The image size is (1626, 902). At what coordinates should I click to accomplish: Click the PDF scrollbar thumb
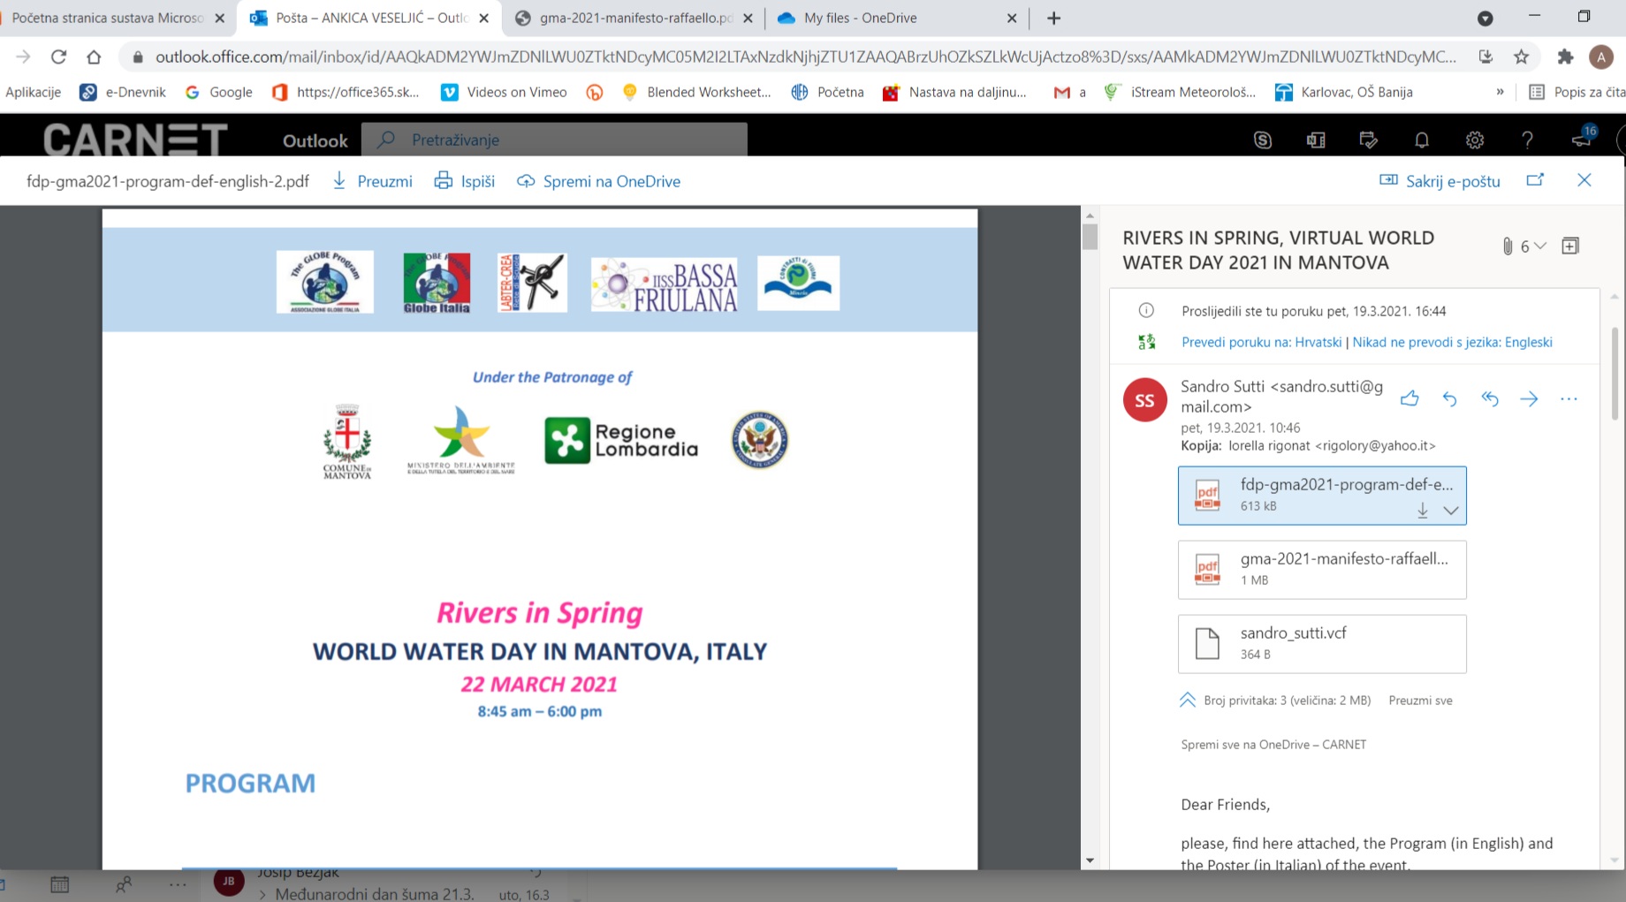(1090, 236)
